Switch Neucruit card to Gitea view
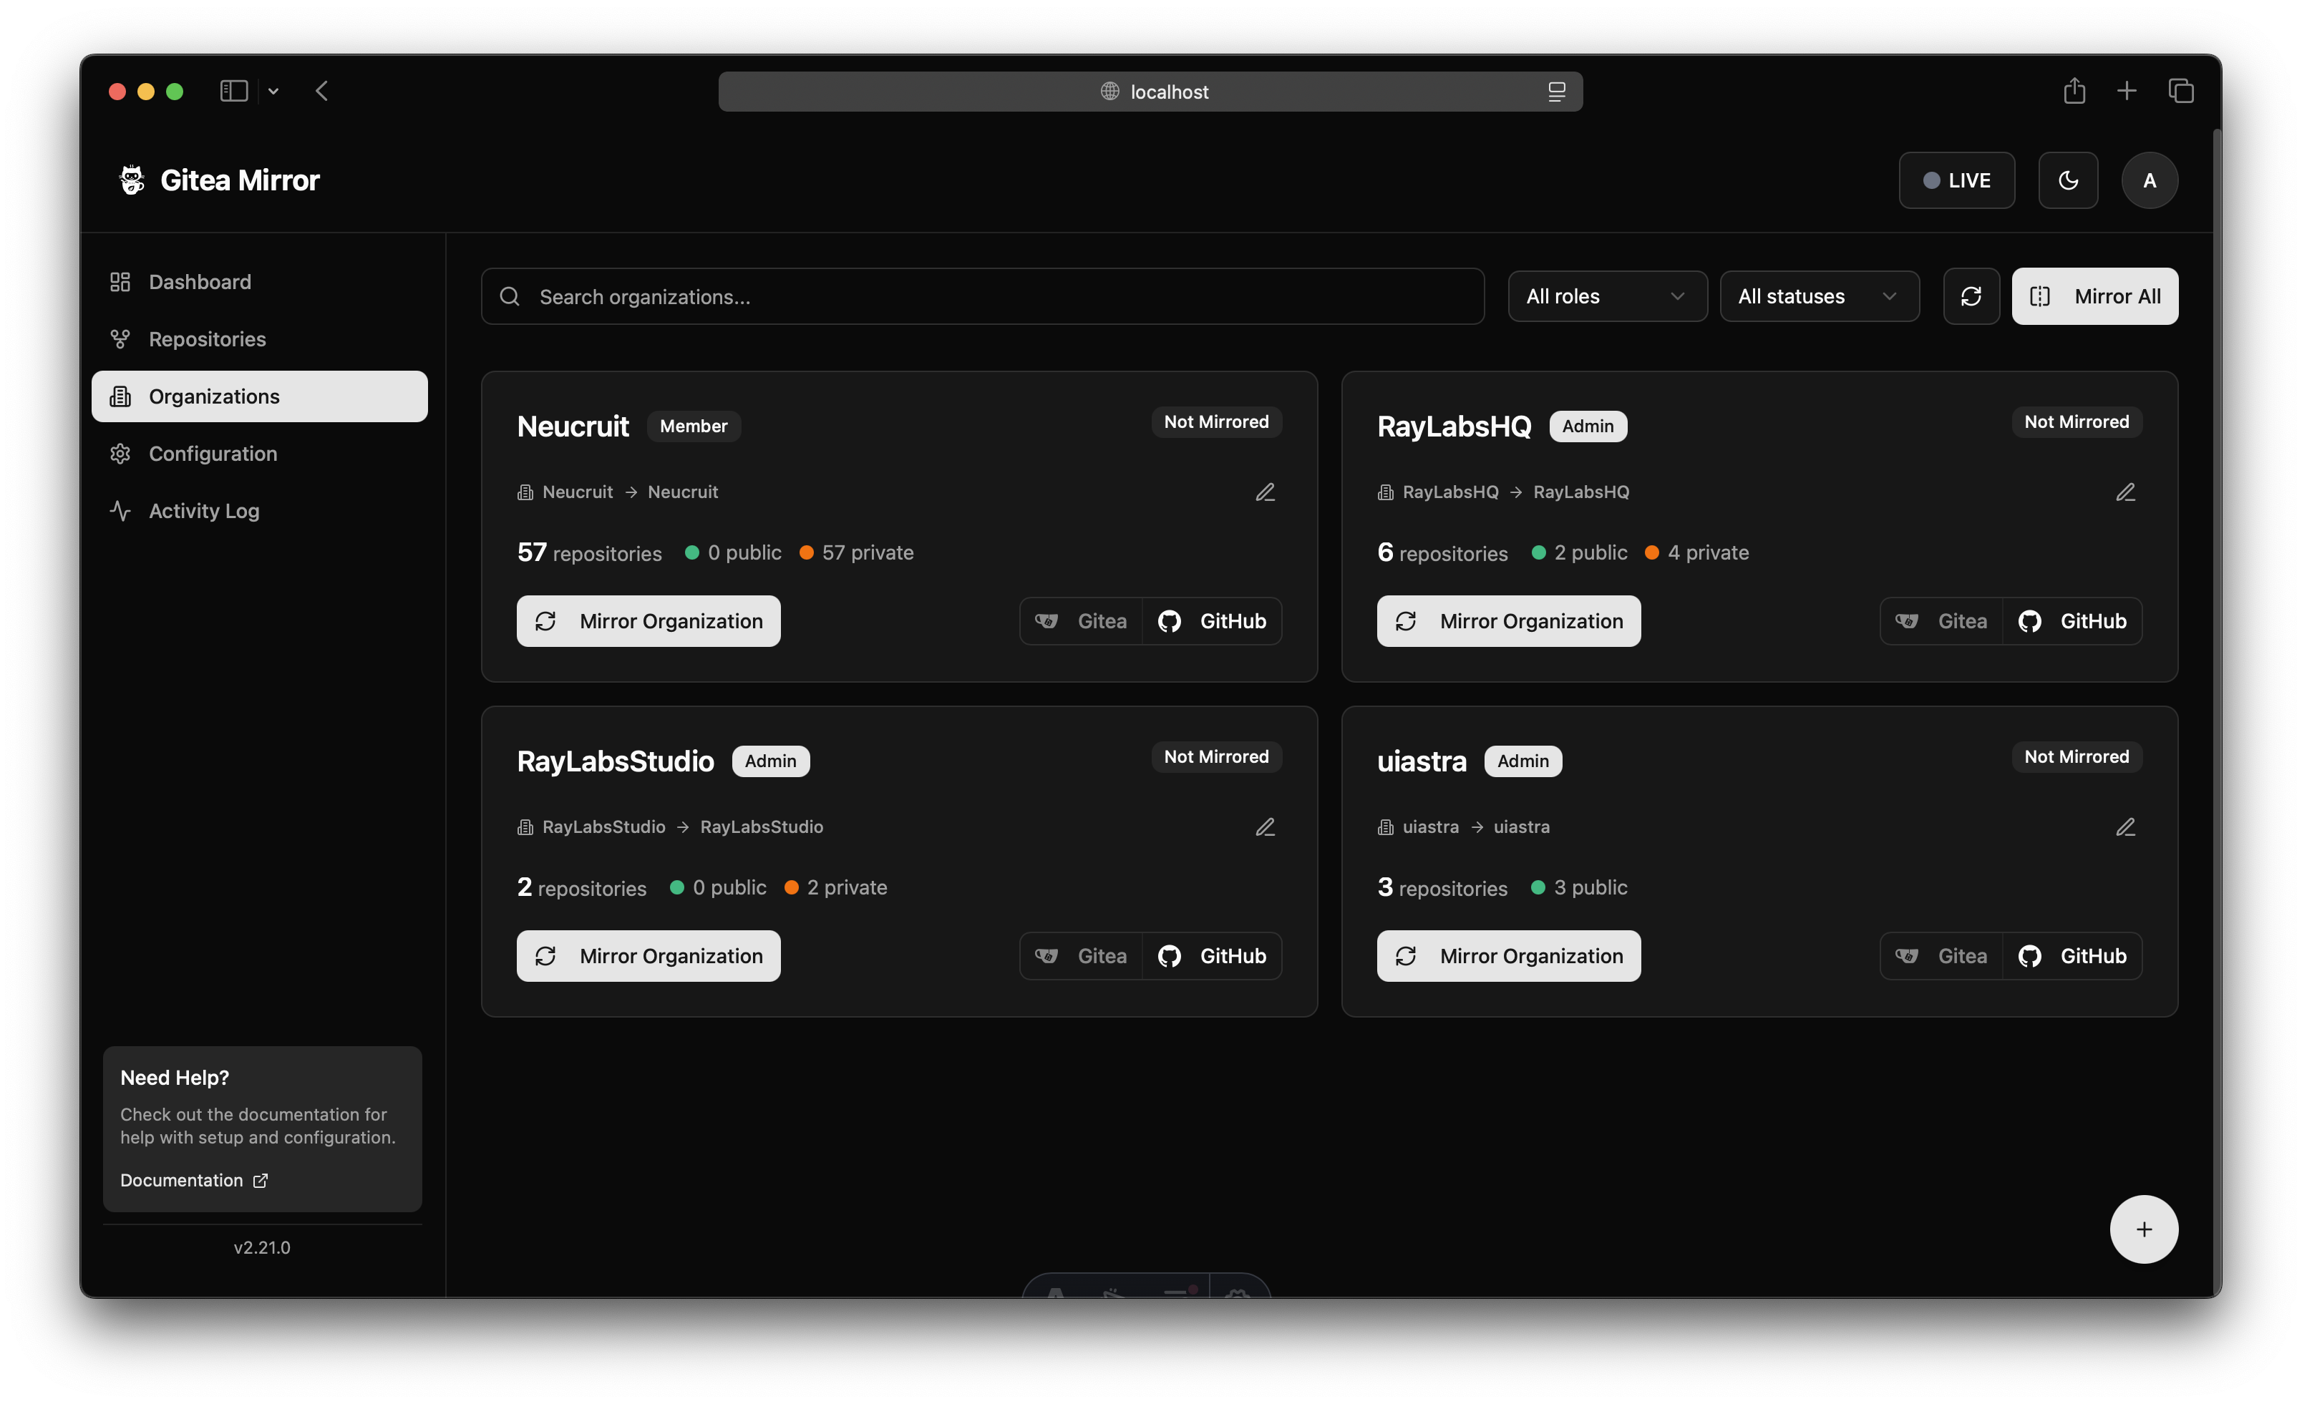 [1082, 621]
